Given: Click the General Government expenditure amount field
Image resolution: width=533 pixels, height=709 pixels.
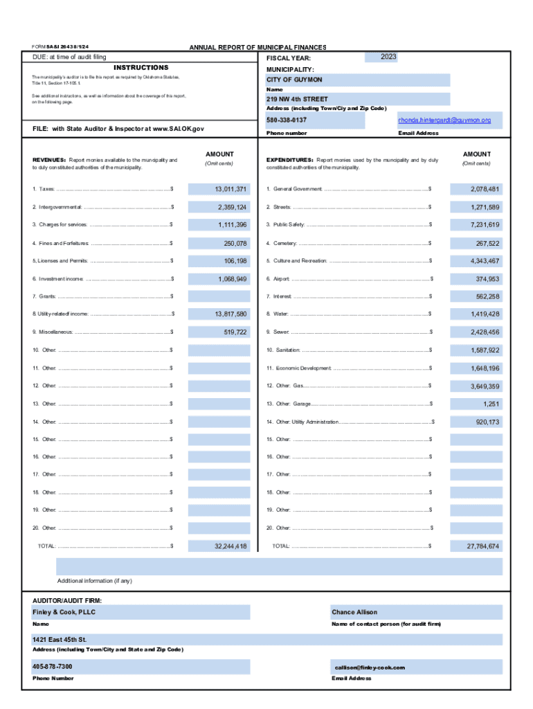Looking at the screenshot, I should point(476,189).
